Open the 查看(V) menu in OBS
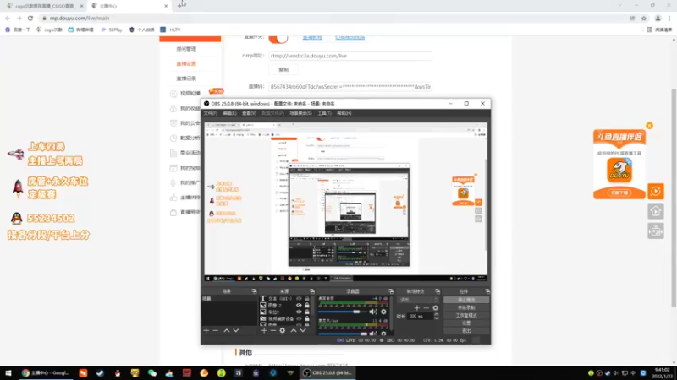The image size is (677, 380). (x=249, y=113)
